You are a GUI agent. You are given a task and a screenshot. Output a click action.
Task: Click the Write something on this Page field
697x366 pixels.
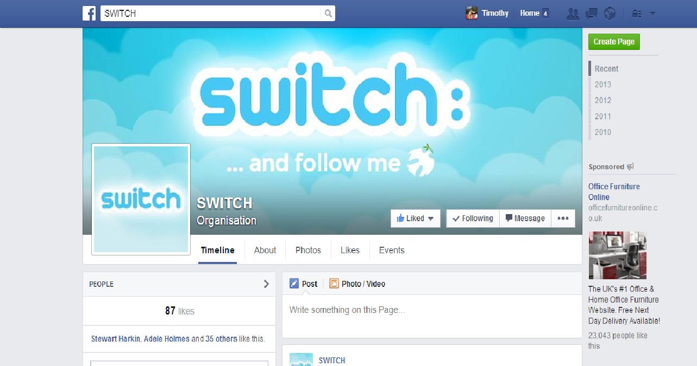(432, 316)
